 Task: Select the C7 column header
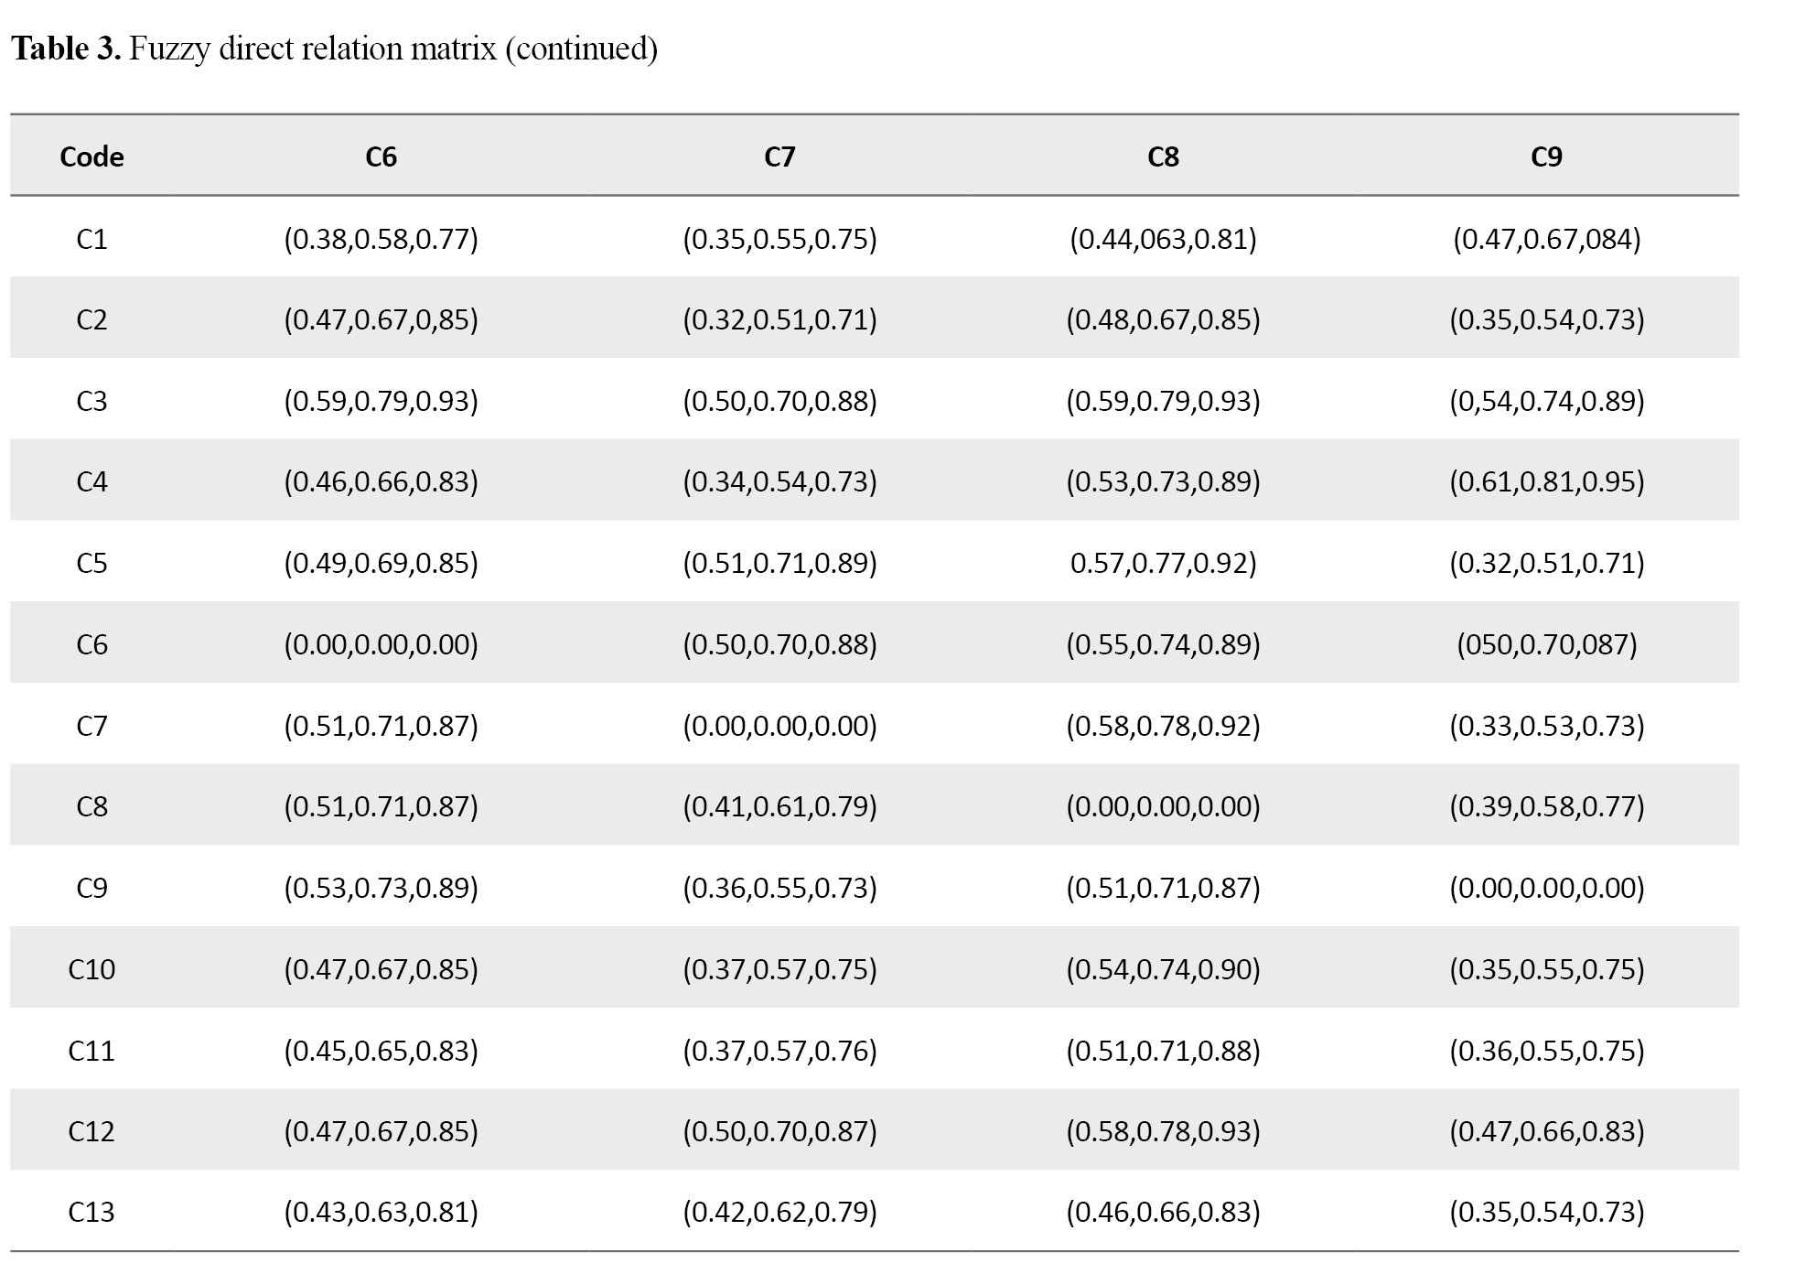(x=779, y=157)
